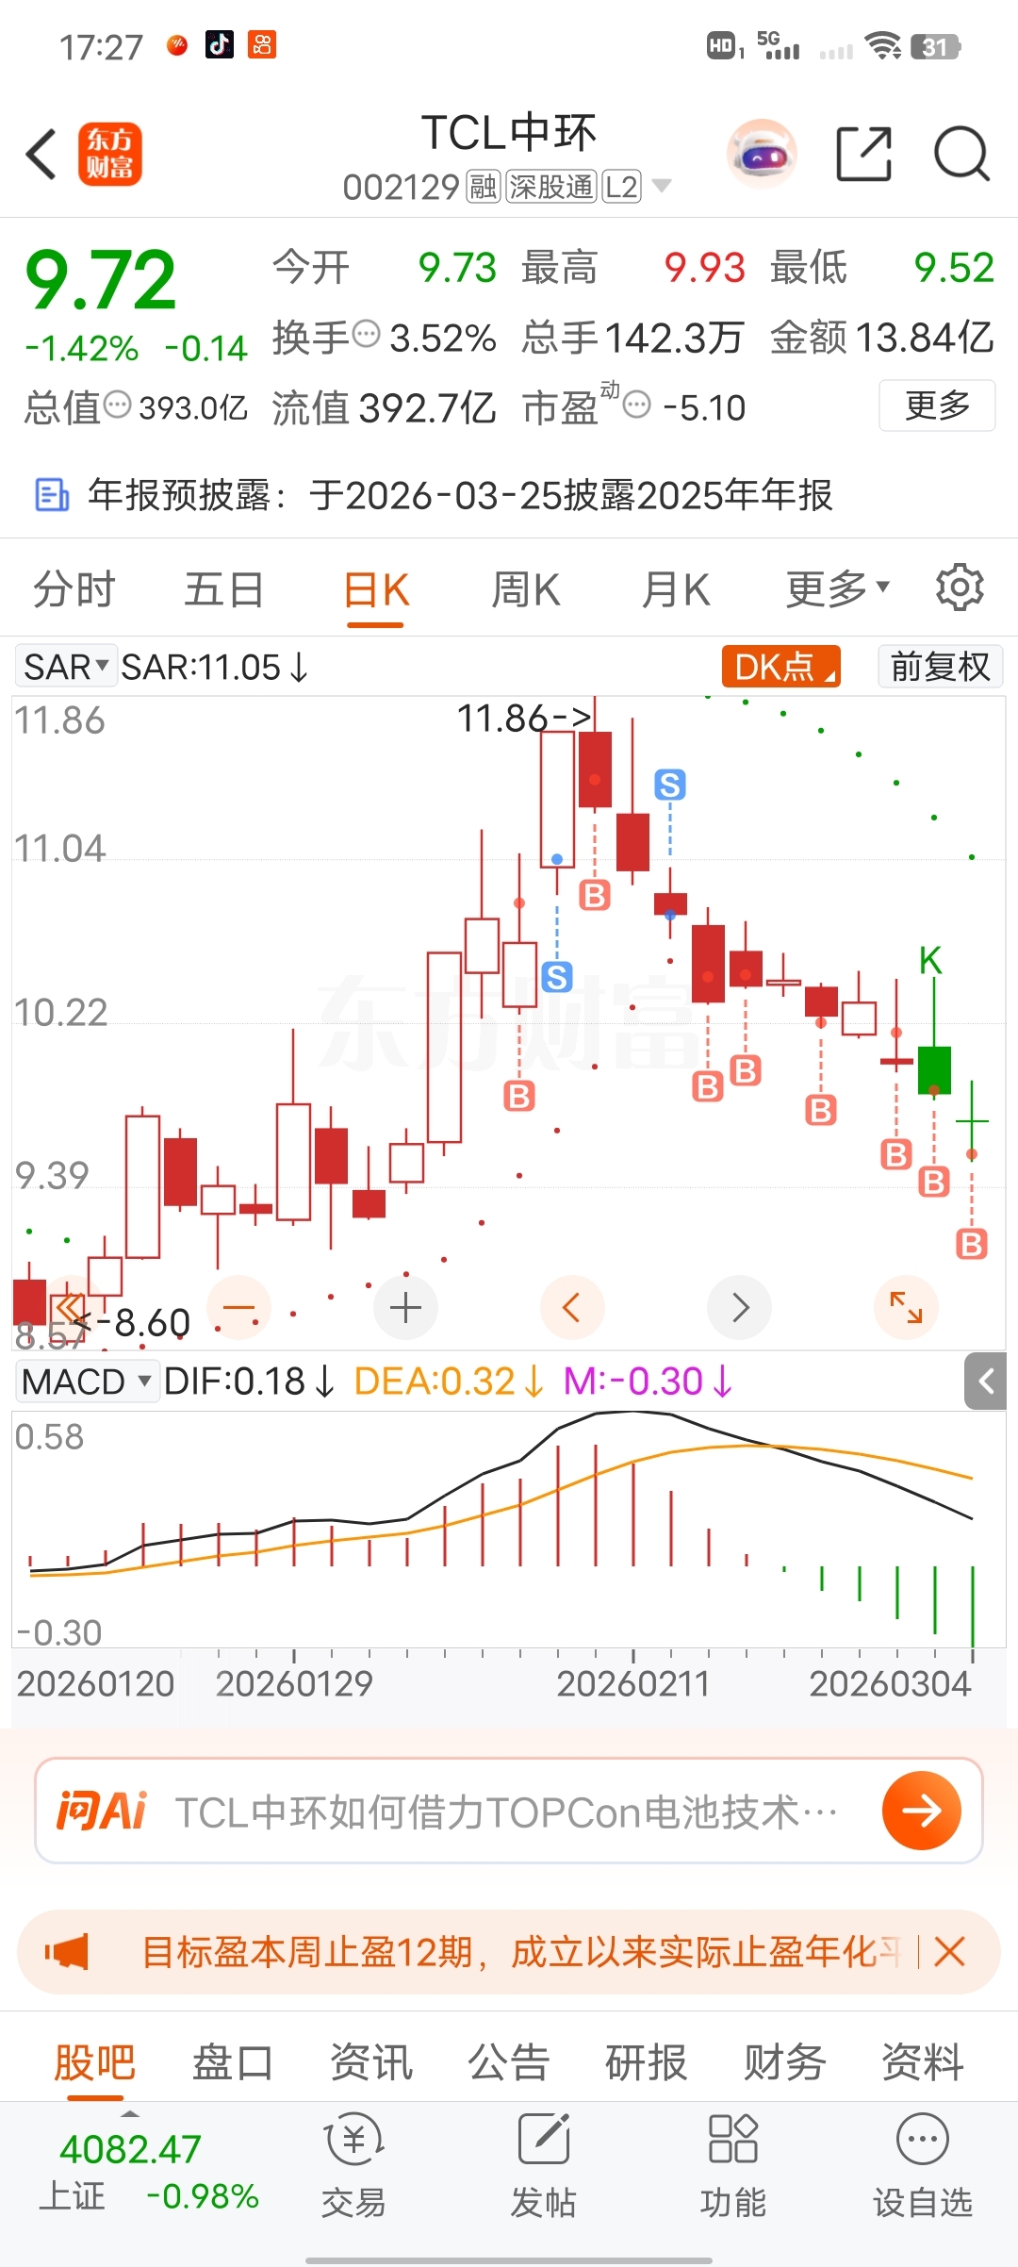This screenshot has height=2267, width=1018.
Task: Tap the 11.86-> high price label
Action: coord(525,719)
